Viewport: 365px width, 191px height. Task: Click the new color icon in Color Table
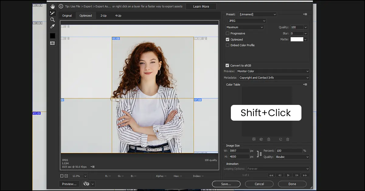(280, 139)
